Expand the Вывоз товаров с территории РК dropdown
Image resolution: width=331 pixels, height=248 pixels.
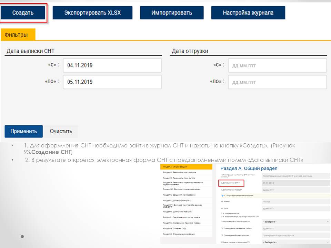tap(295, 242)
